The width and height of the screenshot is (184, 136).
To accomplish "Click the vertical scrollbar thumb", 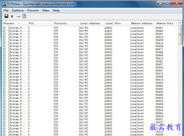I will point(180,35).
